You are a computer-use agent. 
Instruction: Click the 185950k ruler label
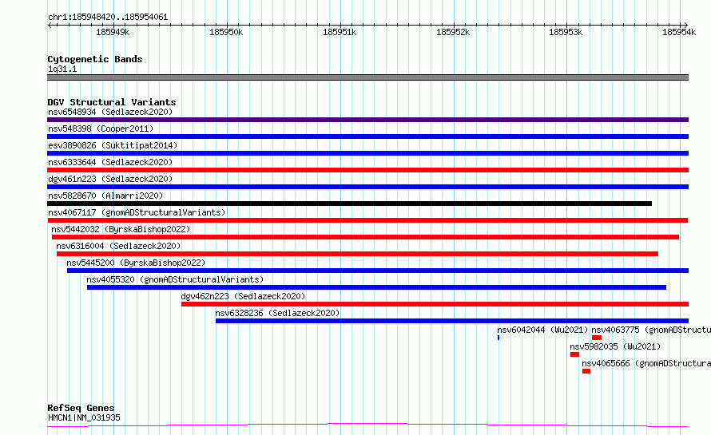pos(226,32)
